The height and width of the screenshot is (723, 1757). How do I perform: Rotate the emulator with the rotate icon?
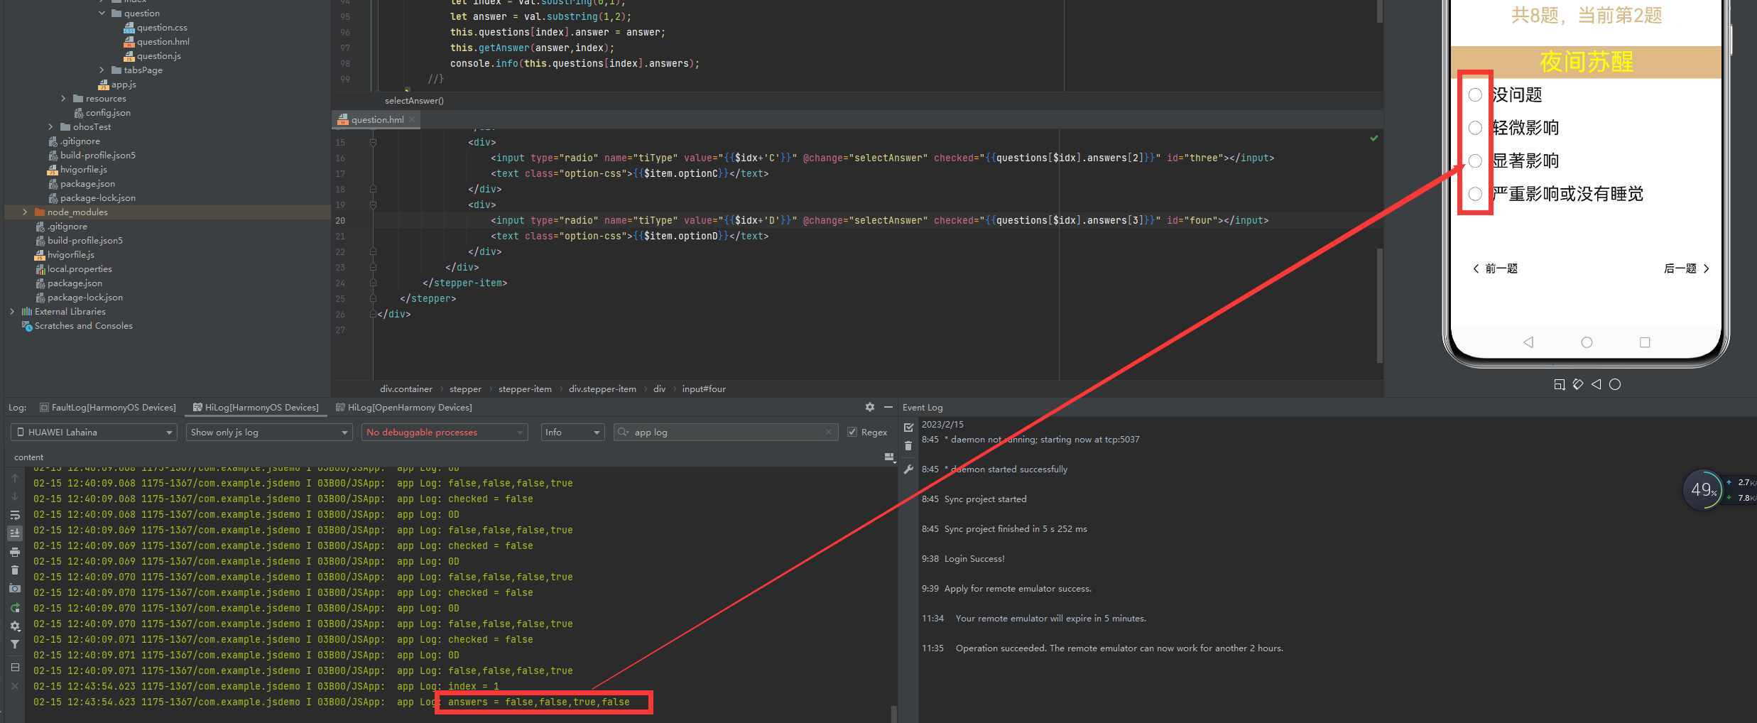tap(1578, 384)
